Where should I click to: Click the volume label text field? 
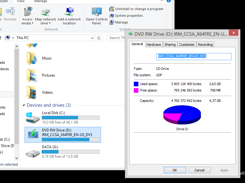pyautogui.click(x=194, y=56)
